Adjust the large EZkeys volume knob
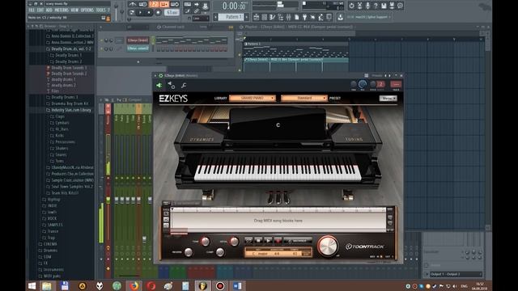 (x=327, y=246)
